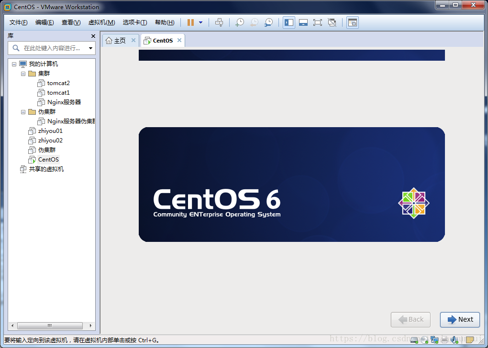488x348 pixels.
Task: Click the library scrollbar left arrow
Action: coord(12,326)
